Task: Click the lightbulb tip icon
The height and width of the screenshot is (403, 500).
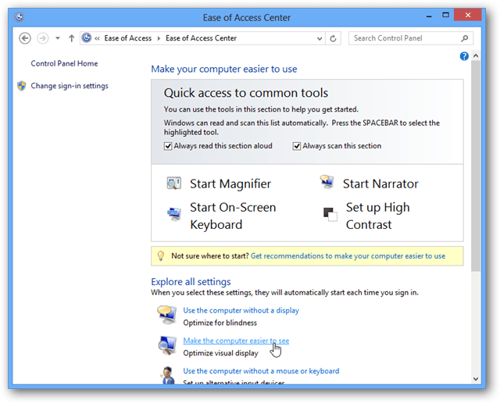Action: pyautogui.click(x=161, y=255)
